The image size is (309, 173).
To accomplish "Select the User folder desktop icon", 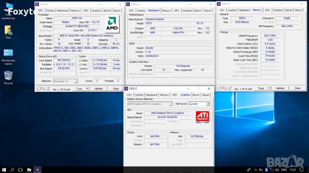I will (8, 30).
